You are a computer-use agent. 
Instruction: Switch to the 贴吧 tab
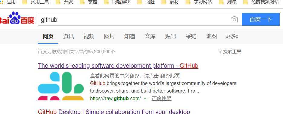pos(171,36)
